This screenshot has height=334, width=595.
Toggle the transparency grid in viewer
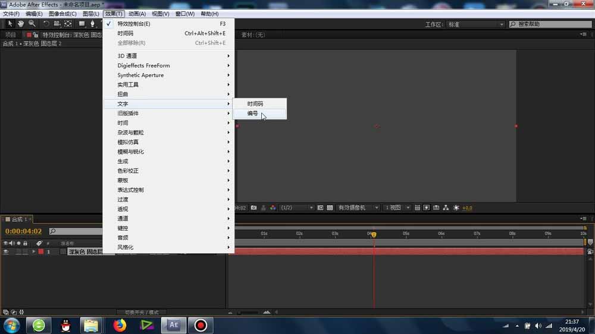[330, 208]
